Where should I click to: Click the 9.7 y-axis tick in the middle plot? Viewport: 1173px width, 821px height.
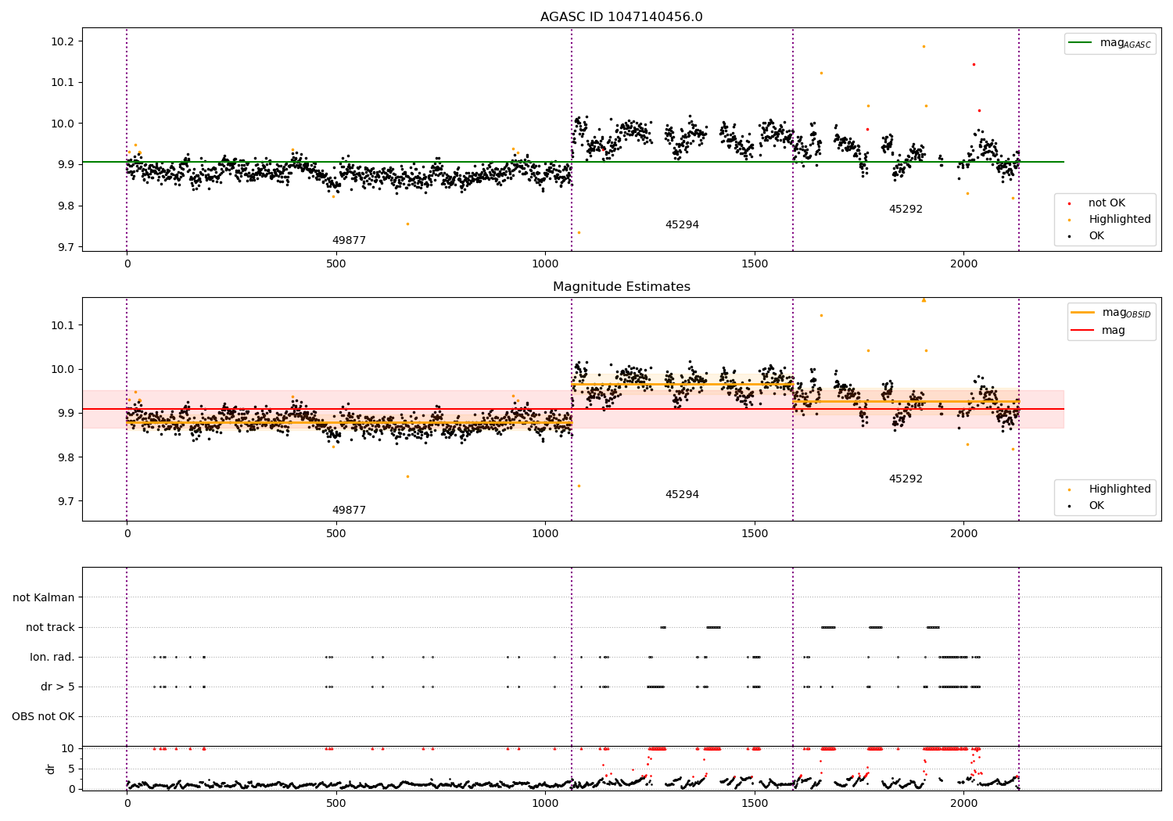[65, 501]
